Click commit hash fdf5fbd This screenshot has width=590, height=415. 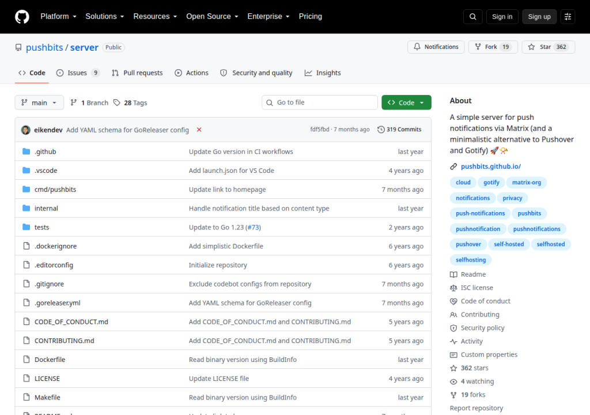319,129
